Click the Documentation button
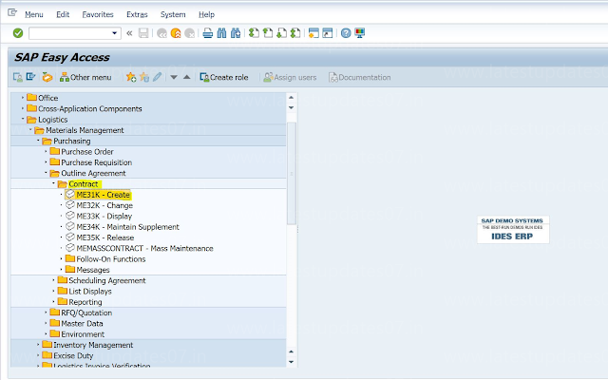Image resolution: width=608 pixels, height=380 pixels. pos(360,78)
